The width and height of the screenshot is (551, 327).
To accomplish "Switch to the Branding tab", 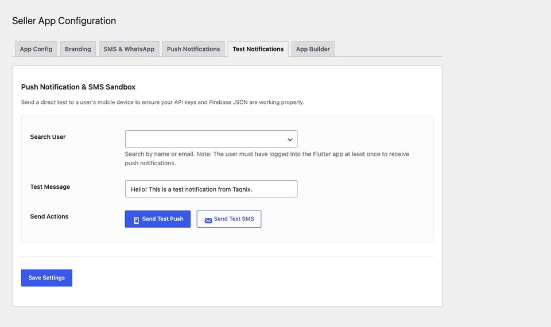I will (x=78, y=49).
